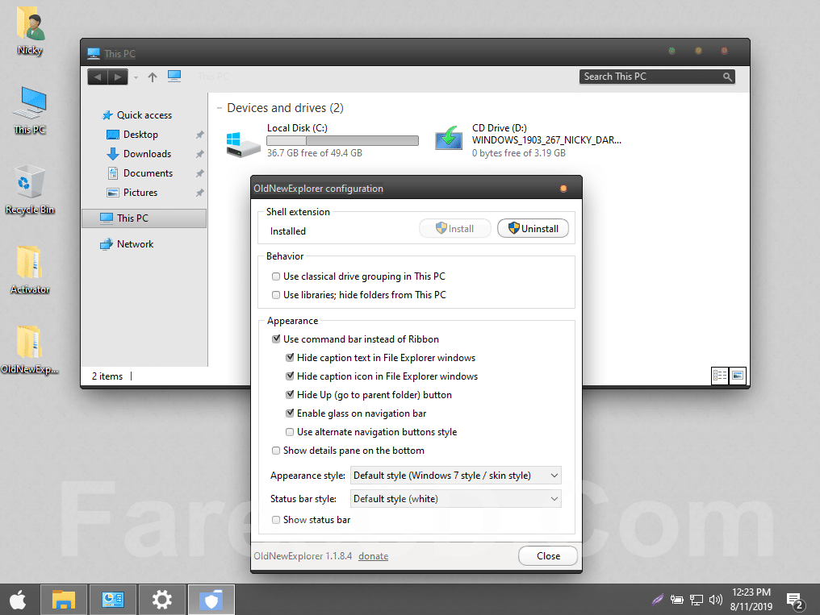The height and width of the screenshot is (615, 820).
Task: Toggle Use command bar instead of Ribbon
Action: (x=275, y=339)
